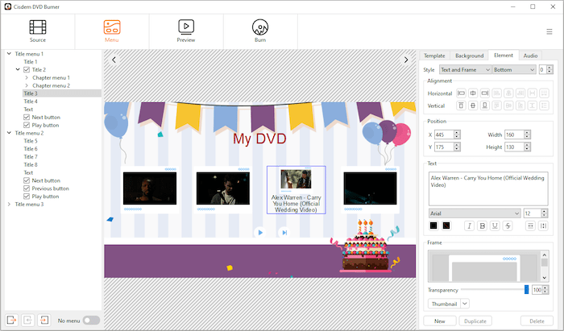Toggle the No menu switch
Image resolution: width=564 pixels, height=331 pixels.
91,321
